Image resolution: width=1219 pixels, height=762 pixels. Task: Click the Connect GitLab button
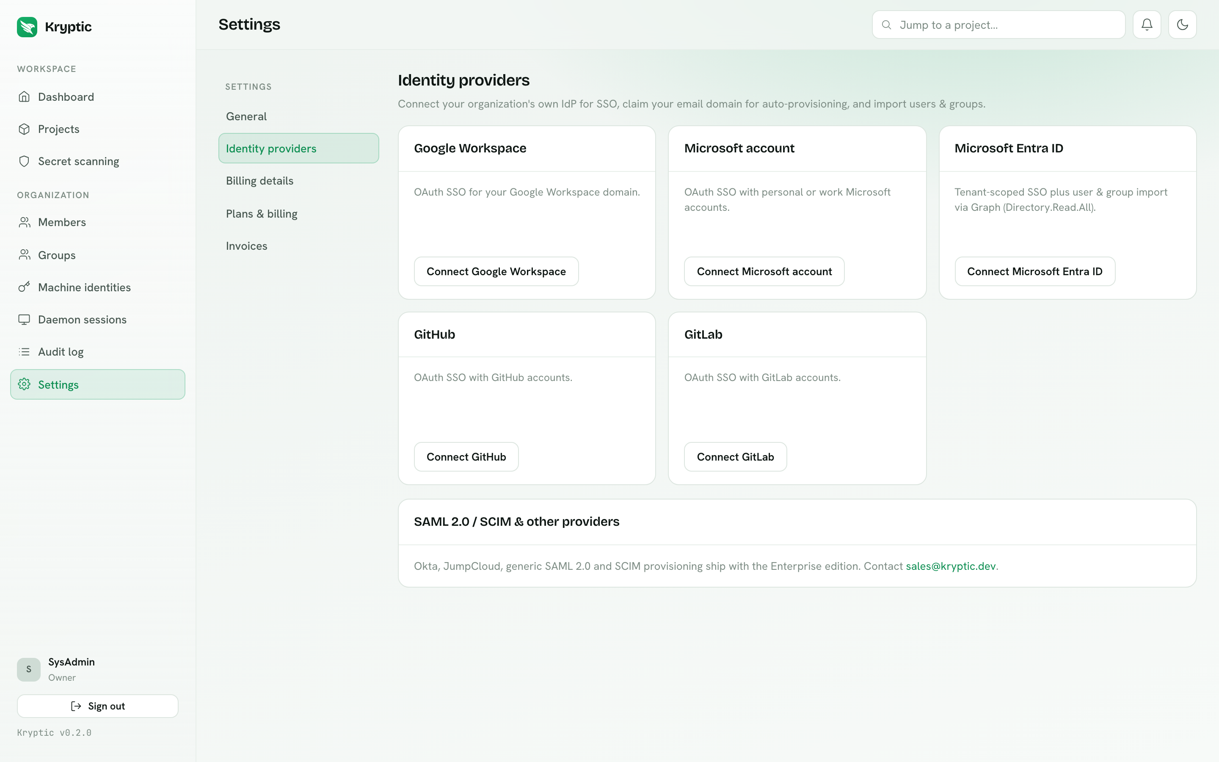[x=736, y=457]
